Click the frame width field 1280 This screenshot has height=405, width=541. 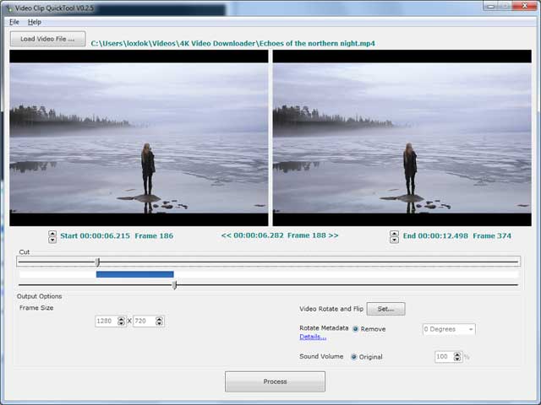click(x=107, y=321)
